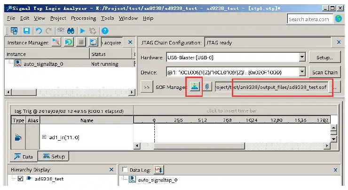This screenshot has width=348, height=190.
Task: Close the Instance Manager panel
Action: pos(130,42)
